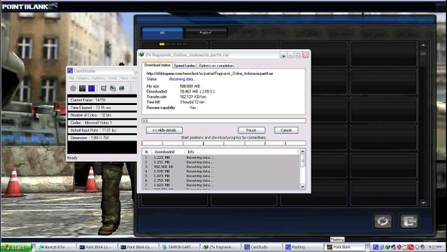447x252 pixels.
Task: Click the Point Blank exit door button
Action: [409, 221]
